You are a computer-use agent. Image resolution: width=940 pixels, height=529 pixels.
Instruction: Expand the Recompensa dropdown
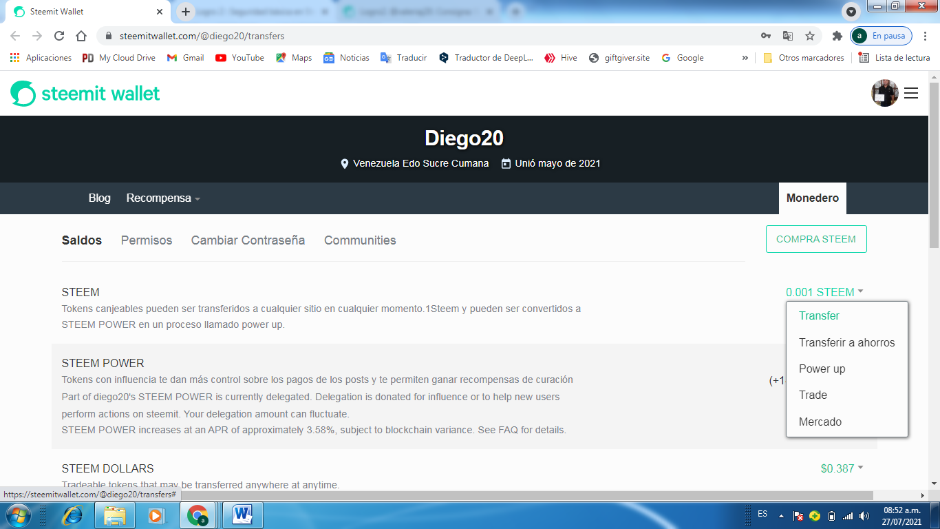pyautogui.click(x=163, y=198)
